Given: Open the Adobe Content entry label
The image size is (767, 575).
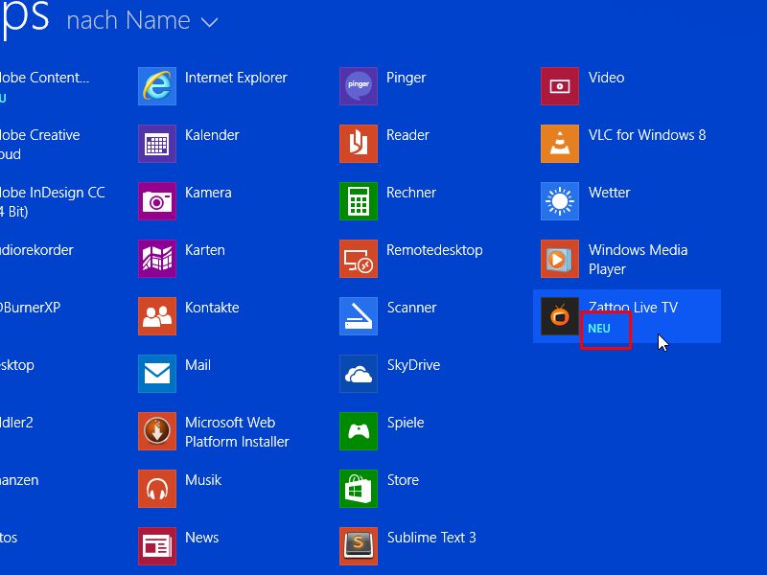Looking at the screenshot, I should [x=45, y=78].
